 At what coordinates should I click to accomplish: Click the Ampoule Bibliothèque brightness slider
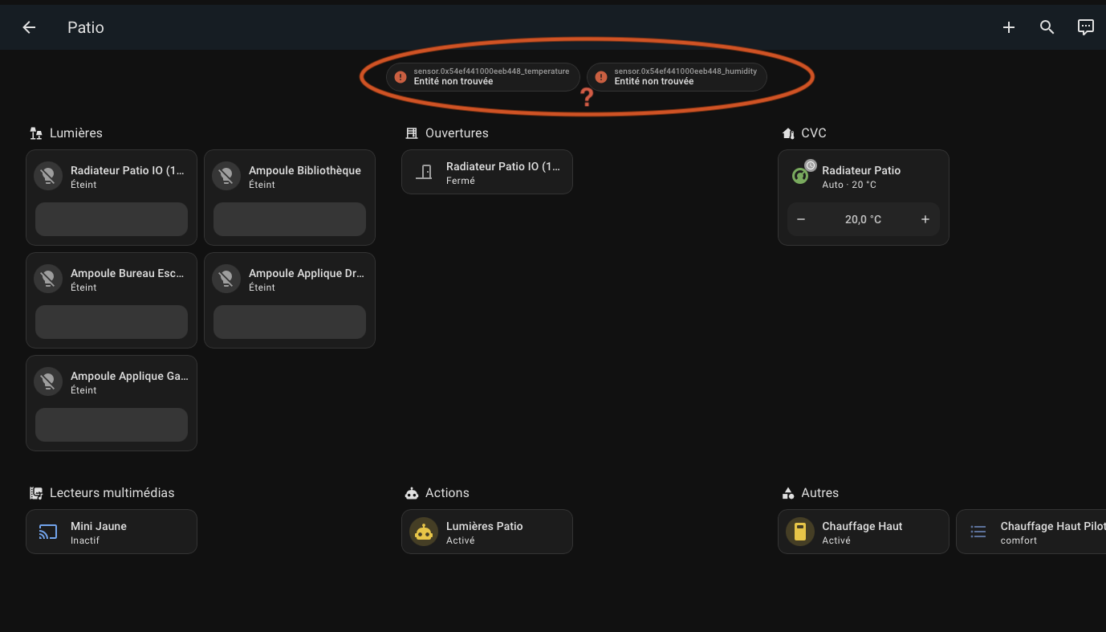tap(289, 219)
